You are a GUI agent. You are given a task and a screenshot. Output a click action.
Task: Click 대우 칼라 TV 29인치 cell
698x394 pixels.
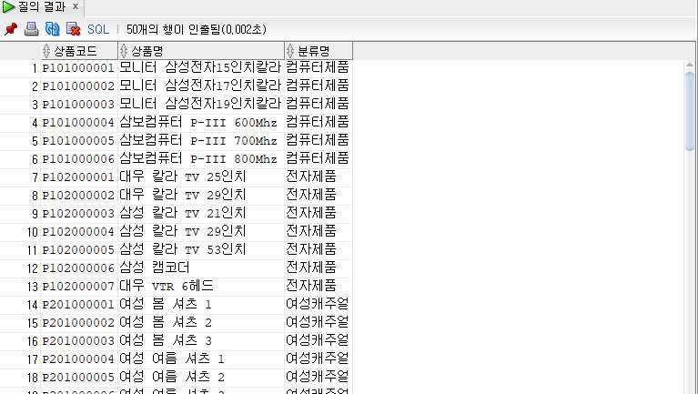click(201, 196)
